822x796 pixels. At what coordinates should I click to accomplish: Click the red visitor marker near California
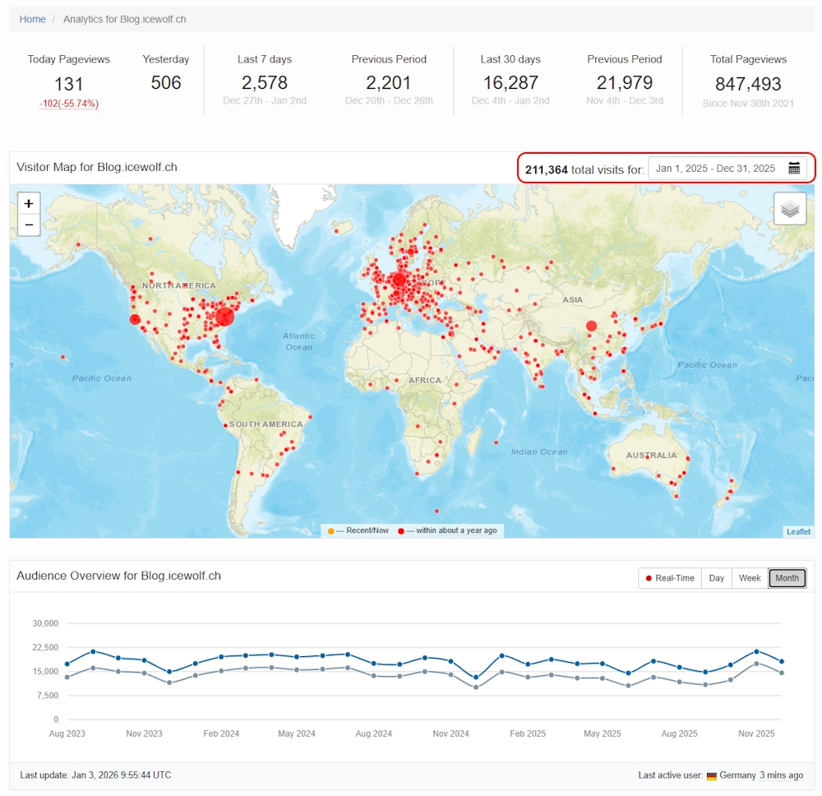point(136,319)
